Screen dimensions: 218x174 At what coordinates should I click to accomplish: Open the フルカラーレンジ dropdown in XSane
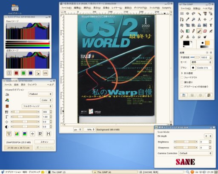click(37, 106)
